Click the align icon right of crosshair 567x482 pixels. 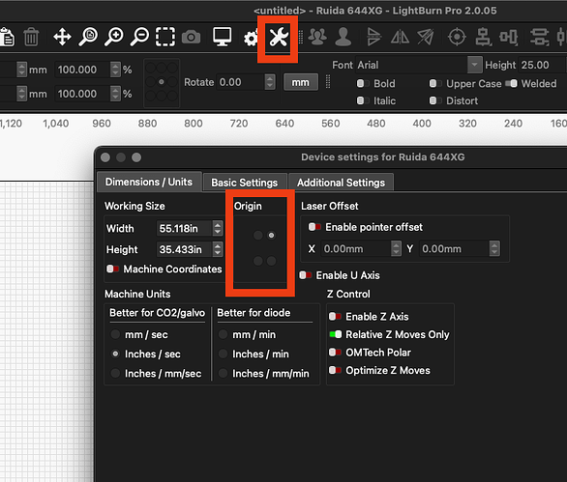483,37
